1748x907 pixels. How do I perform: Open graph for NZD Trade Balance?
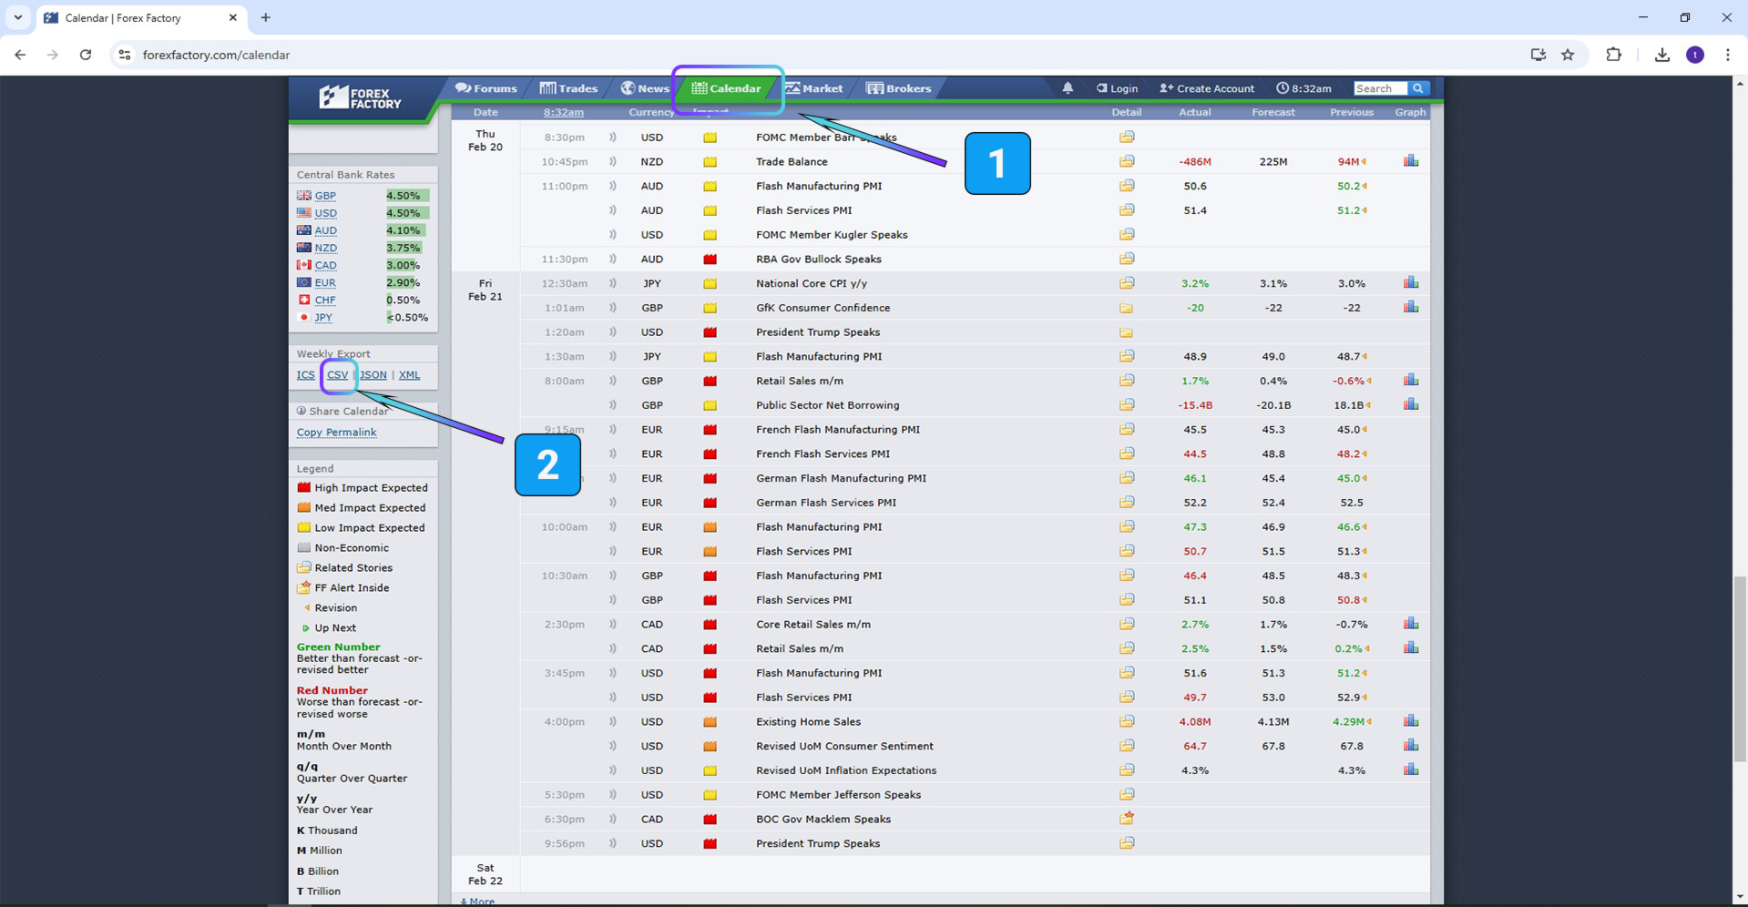(x=1410, y=161)
